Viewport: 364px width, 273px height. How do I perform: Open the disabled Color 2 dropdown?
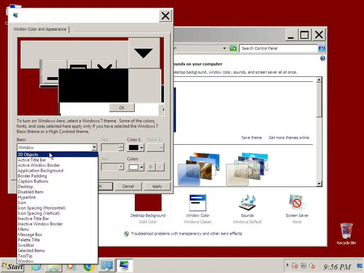(155, 148)
